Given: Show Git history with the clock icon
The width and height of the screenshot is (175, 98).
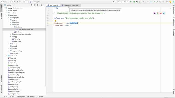Looking at the screenshot, I should click(160, 2).
